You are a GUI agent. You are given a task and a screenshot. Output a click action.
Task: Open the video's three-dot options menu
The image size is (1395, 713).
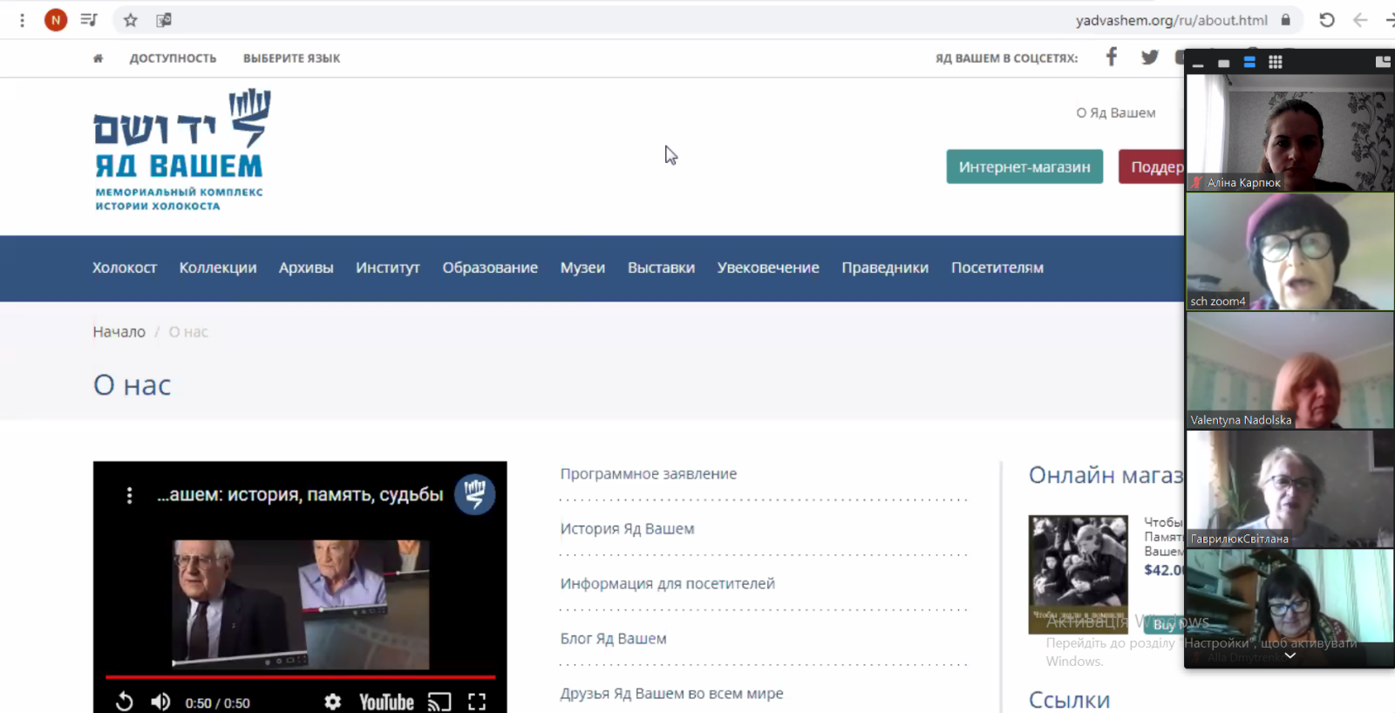[x=129, y=495]
